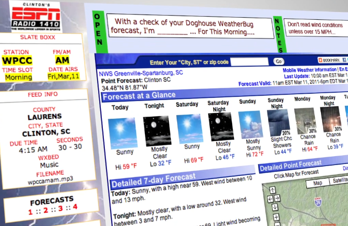
Task: Click the Tonight mostly clear moon icon
Action: point(157,131)
